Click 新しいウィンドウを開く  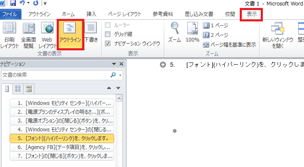point(278,35)
